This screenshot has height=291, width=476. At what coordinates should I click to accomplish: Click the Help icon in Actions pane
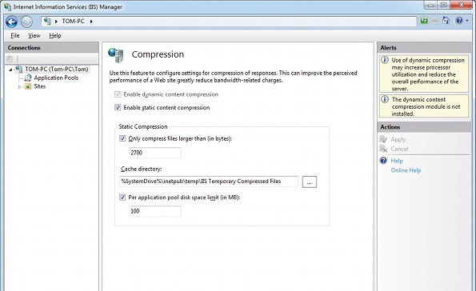(383, 161)
